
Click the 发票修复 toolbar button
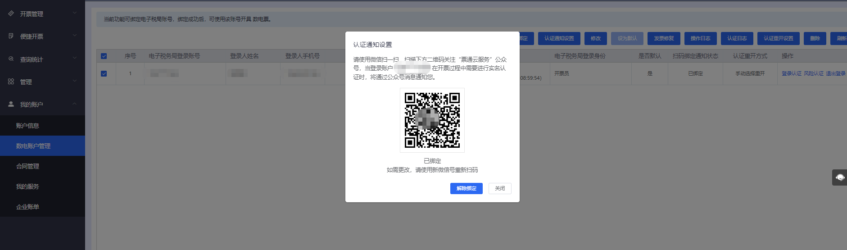664,38
